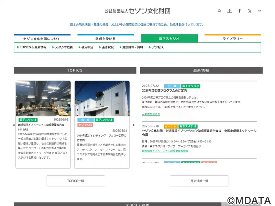Image resolution: width=275 pixels, height=206 pixels.
Task: Click the 2025/06/10 date text
Action: tap(151, 126)
